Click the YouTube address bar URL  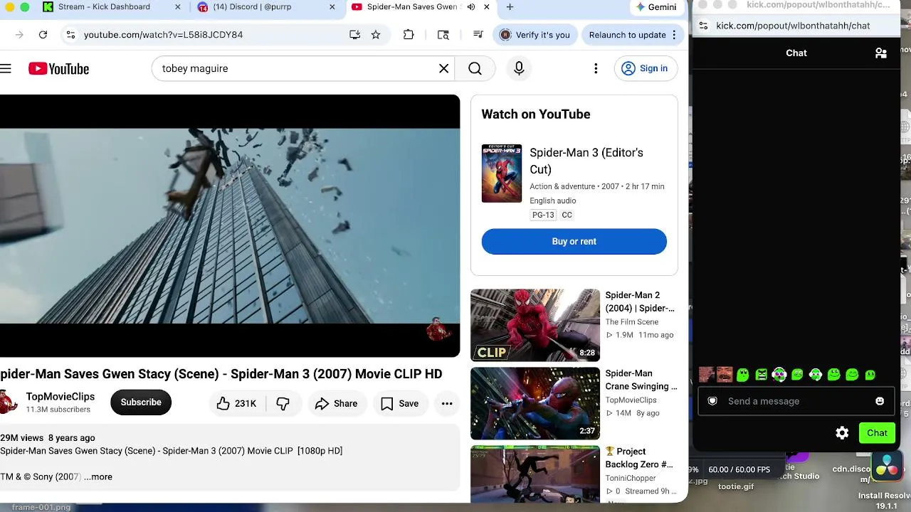click(163, 34)
